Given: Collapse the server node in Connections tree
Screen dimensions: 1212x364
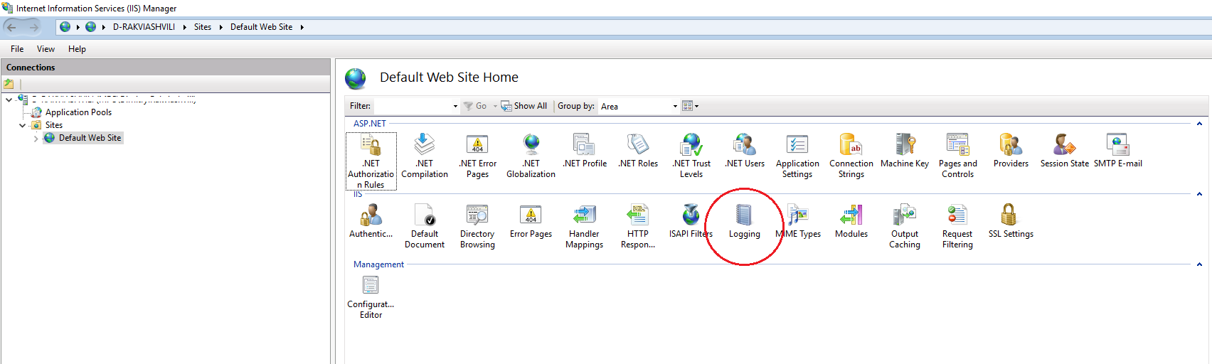Looking at the screenshot, I should (9, 100).
